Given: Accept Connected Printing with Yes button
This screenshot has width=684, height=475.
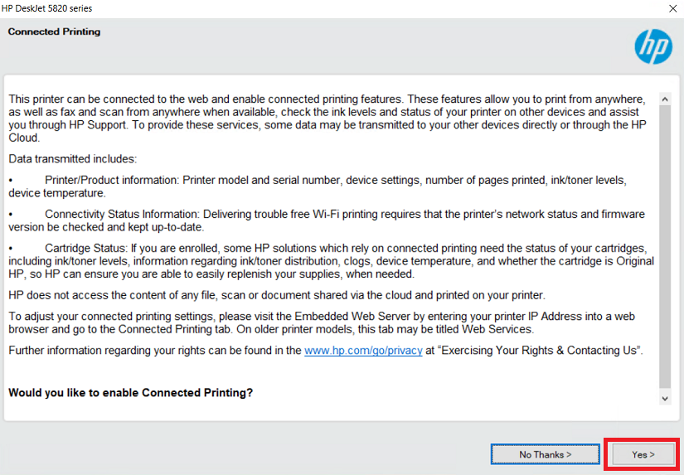Looking at the screenshot, I should coord(643,454).
